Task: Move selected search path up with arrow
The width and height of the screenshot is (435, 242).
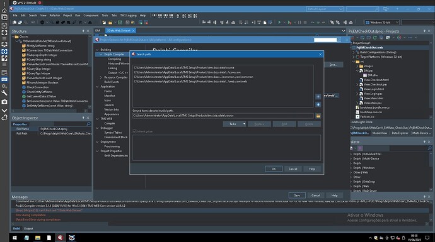Action: pyautogui.click(x=318, y=97)
